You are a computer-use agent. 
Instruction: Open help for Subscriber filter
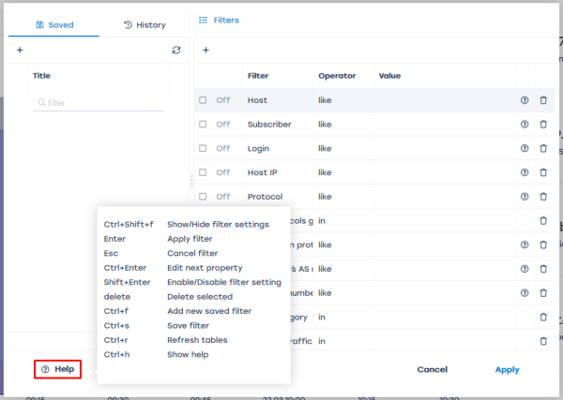coord(525,124)
